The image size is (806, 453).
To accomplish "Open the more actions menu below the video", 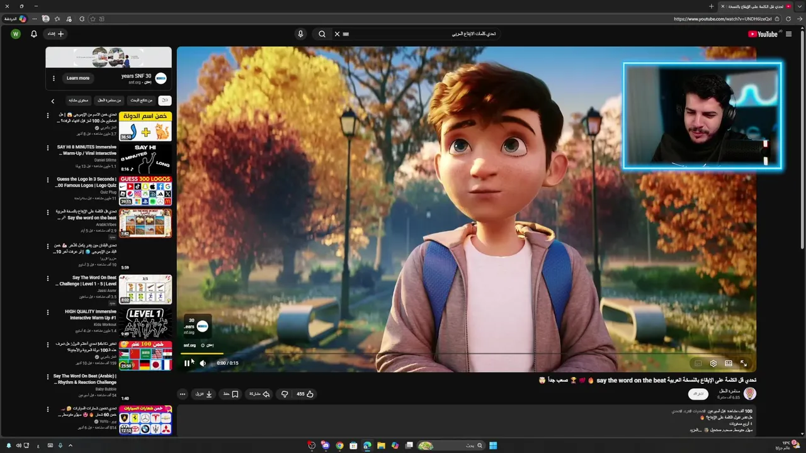I will (183, 394).
